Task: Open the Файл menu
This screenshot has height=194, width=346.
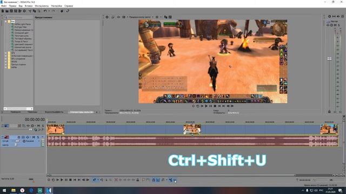Action: [4, 6]
